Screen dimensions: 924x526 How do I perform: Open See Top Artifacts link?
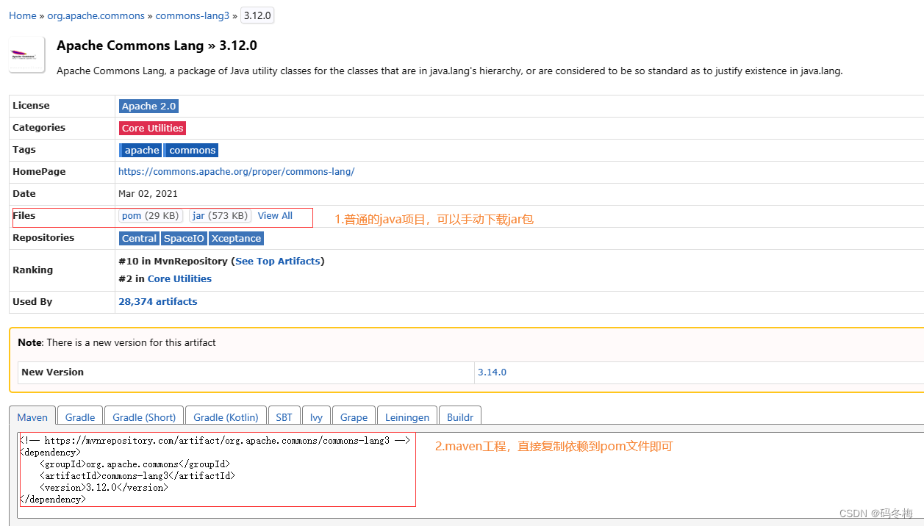[278, 261]
